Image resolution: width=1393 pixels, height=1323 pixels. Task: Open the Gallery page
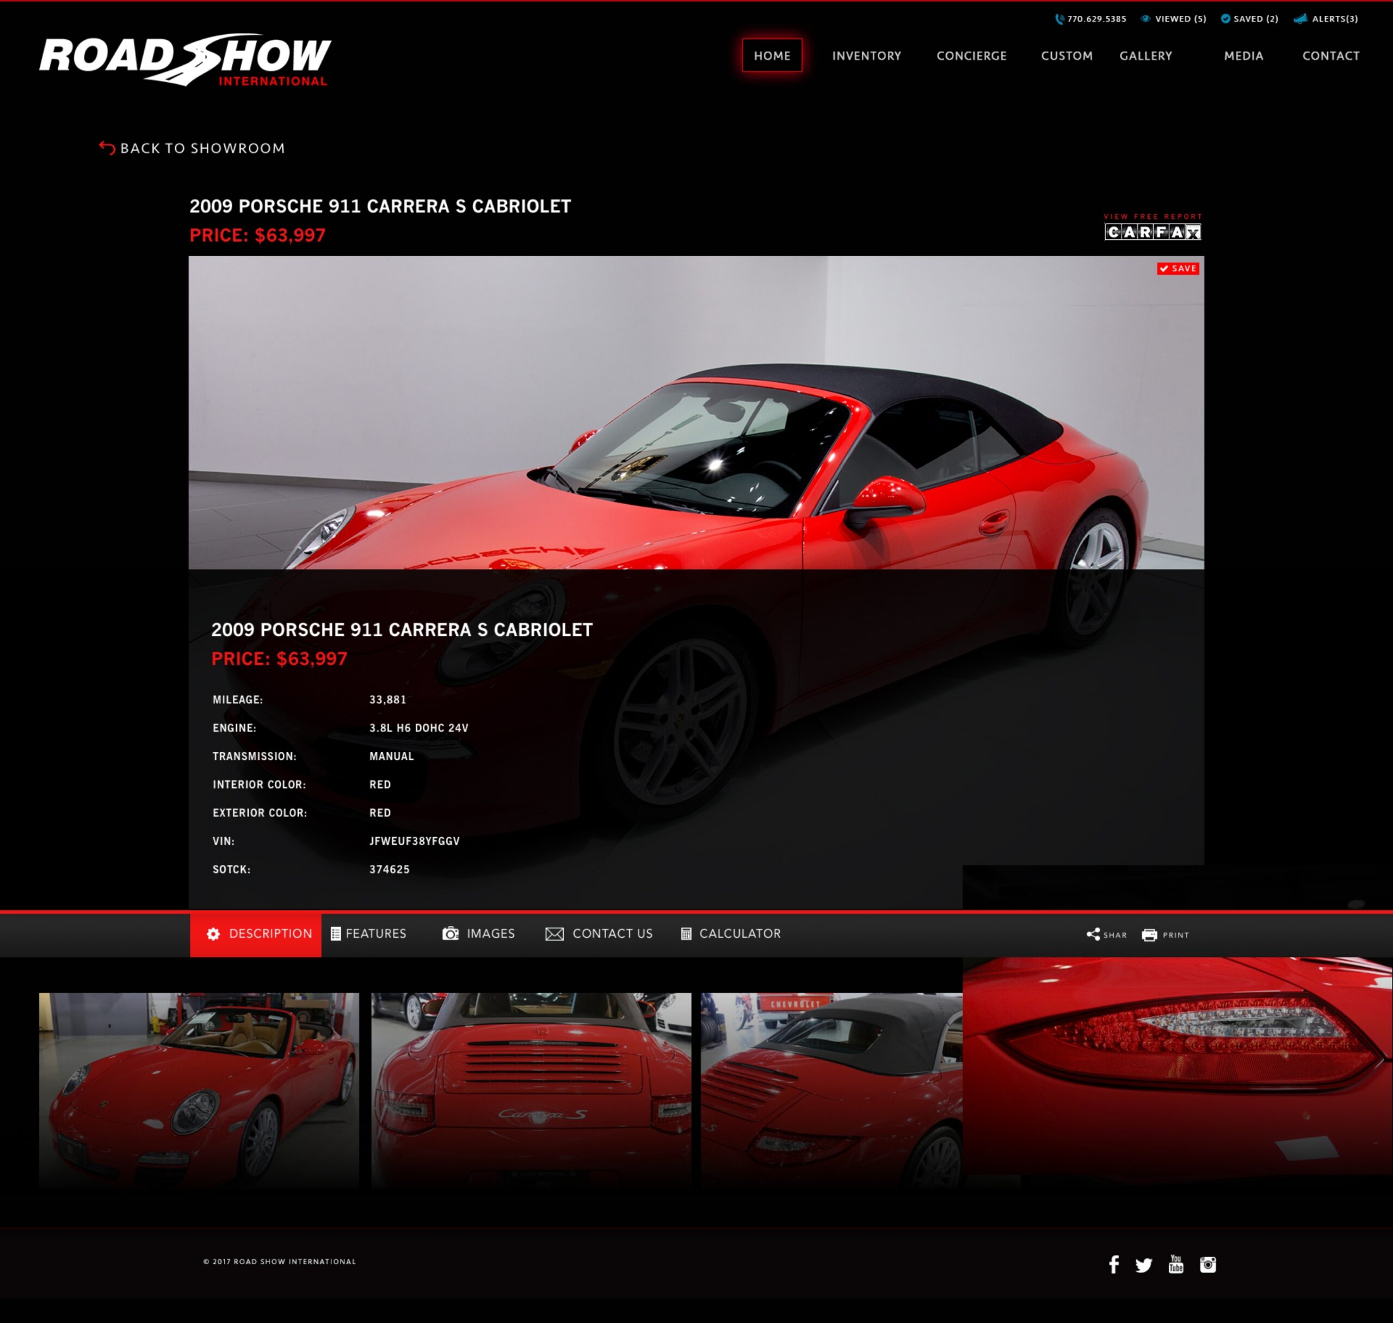[x=1145, y=55]
